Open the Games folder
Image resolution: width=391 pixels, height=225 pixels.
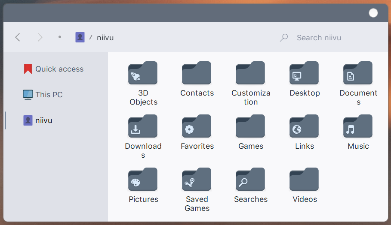250,127
